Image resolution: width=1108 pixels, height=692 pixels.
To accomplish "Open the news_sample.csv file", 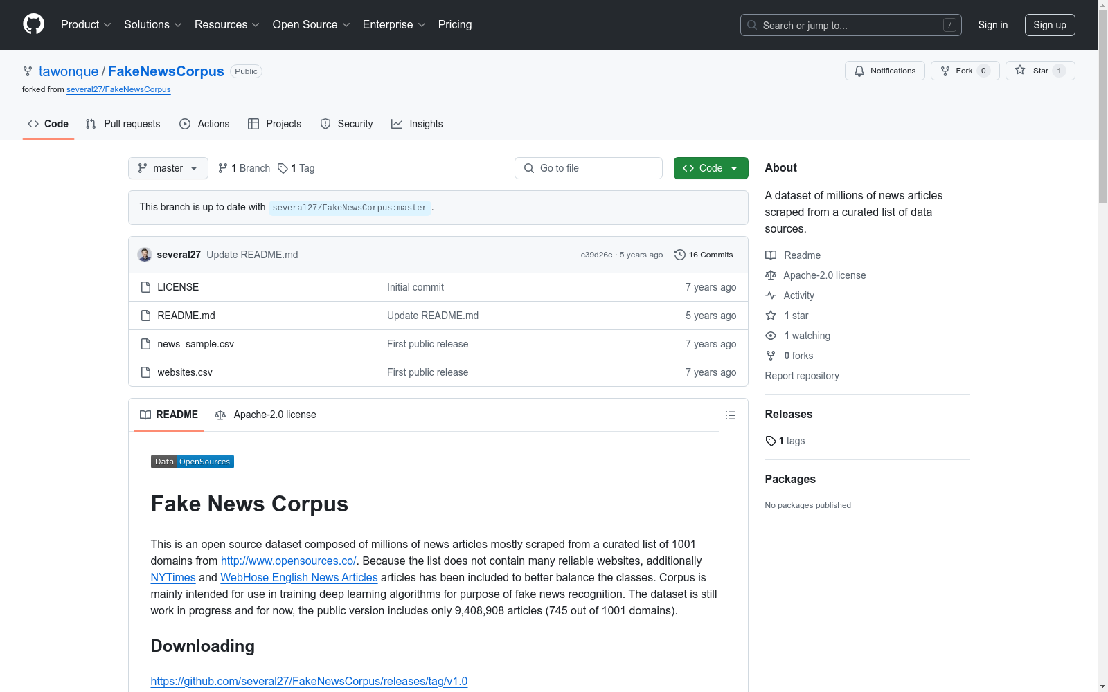I will 196,344.
